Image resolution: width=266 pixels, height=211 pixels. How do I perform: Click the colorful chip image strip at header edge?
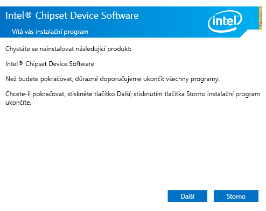pos(261,18)
